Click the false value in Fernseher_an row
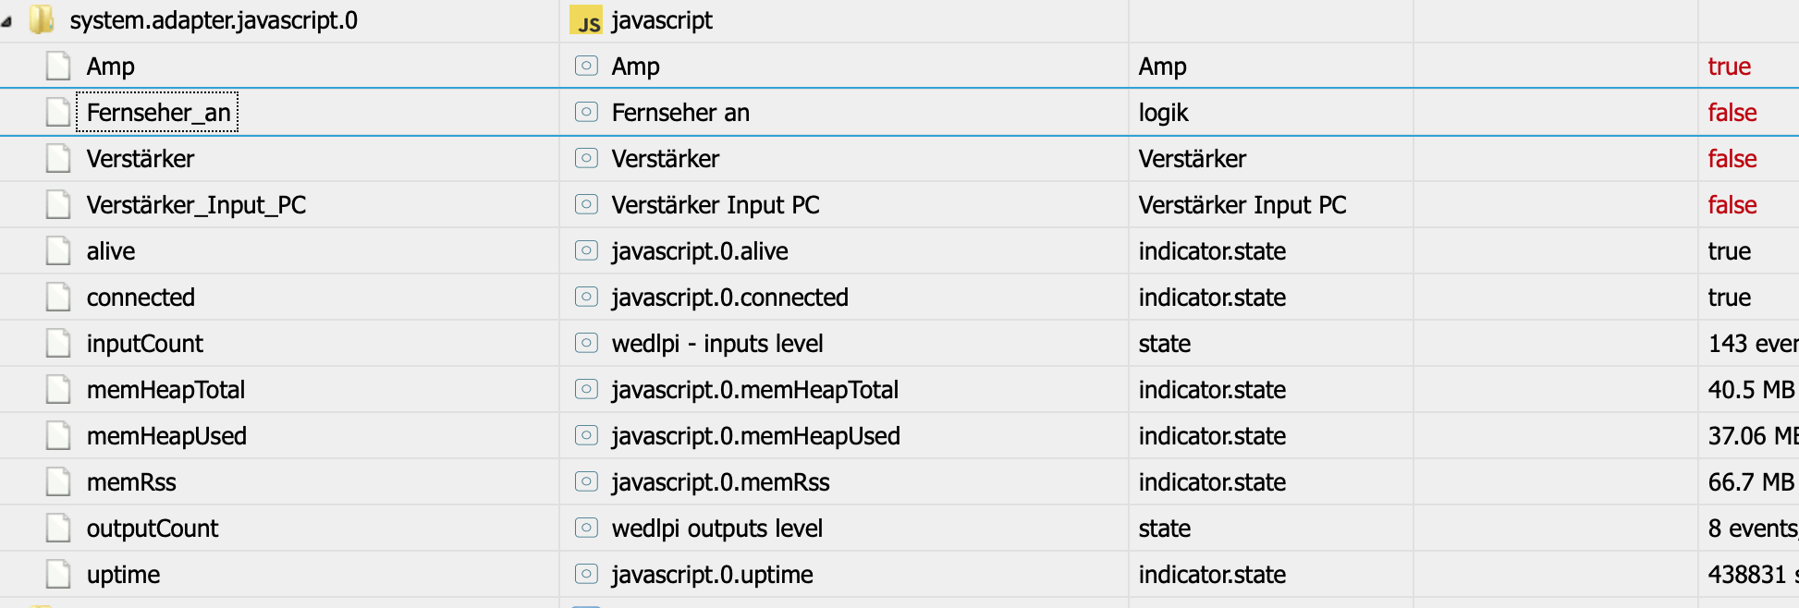Image resolution: width=1799 pixels, height=608 pixels. click(1732, 113)
